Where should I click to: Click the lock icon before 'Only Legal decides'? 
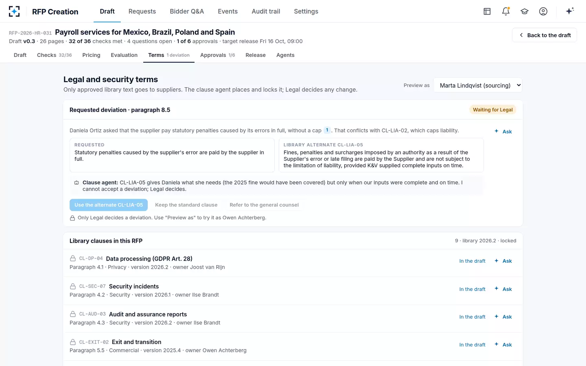pos(72,218)
